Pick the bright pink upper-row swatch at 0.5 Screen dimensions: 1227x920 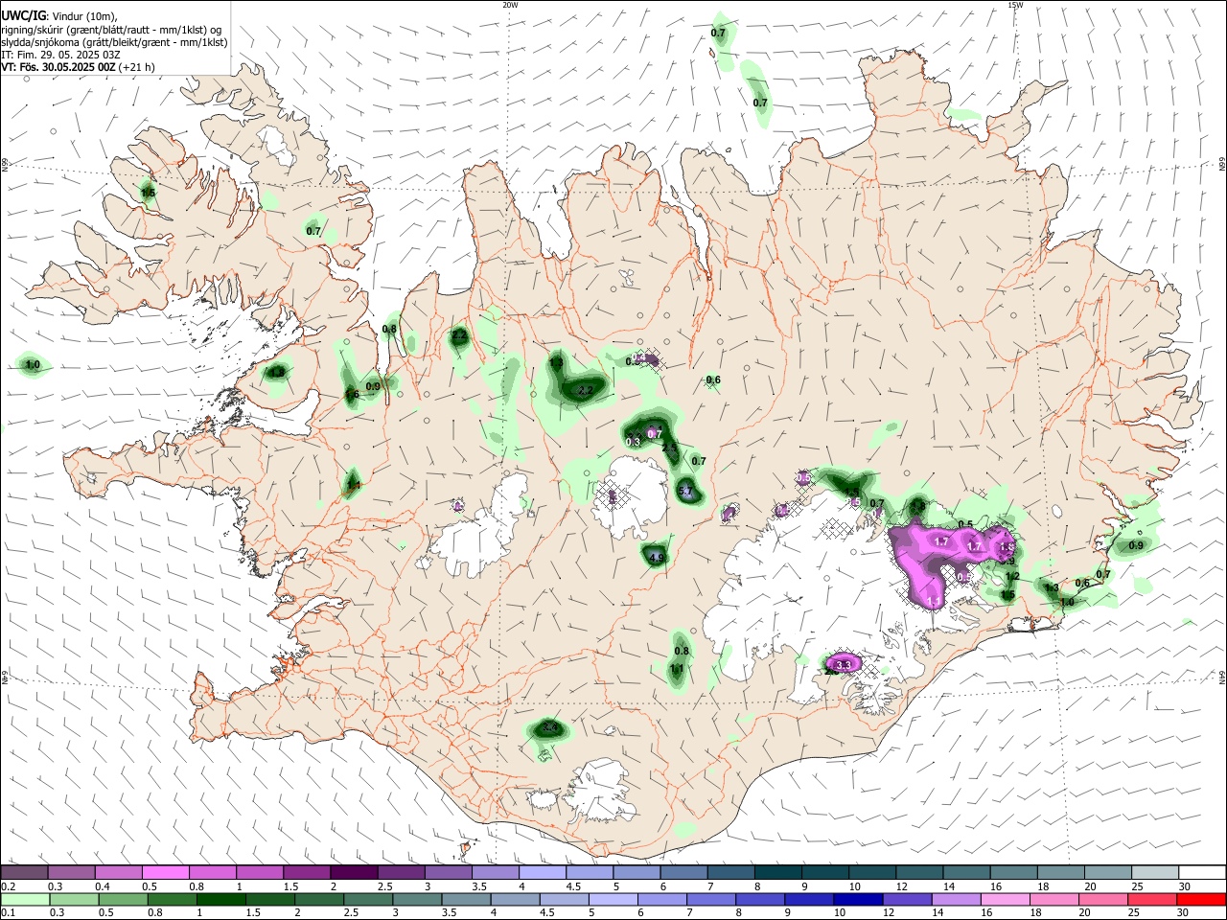coord(165,873)
